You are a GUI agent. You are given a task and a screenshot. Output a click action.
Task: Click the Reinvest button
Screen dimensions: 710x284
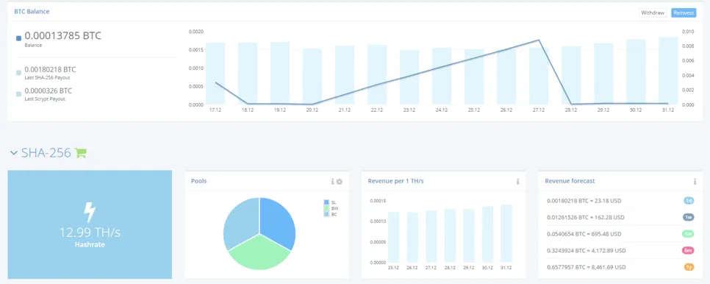pyautogui.click(x=684, y=13)
